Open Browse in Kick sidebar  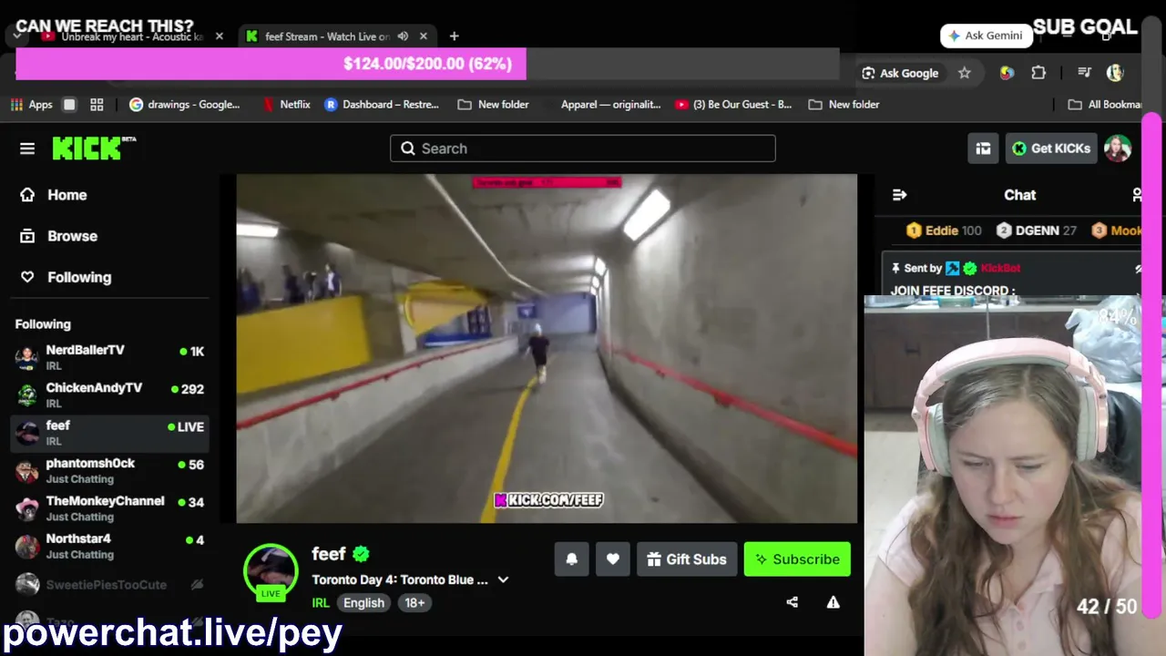point(109,236)
